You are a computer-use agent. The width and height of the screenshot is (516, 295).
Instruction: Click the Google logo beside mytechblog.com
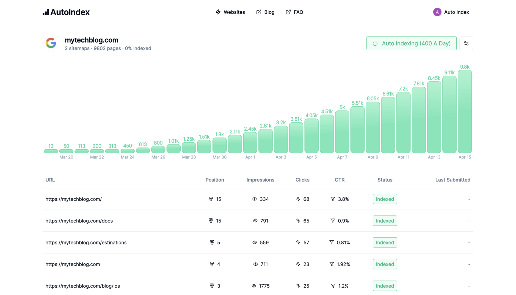51,43
